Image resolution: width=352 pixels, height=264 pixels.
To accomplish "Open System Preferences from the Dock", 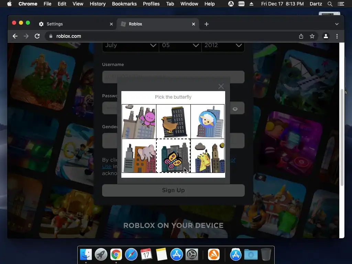I will coord(191,255).
